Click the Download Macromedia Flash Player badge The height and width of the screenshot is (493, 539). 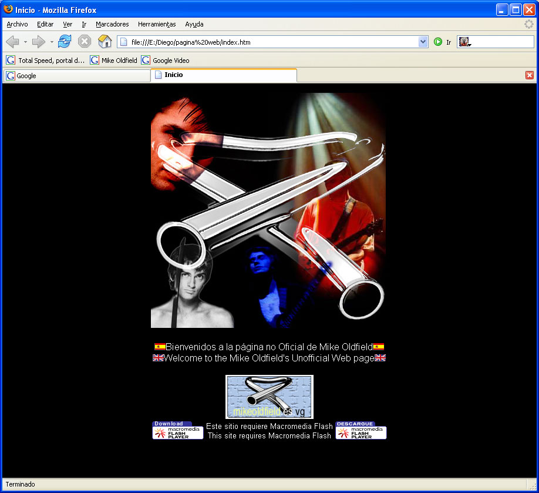(x=178, y=430)
